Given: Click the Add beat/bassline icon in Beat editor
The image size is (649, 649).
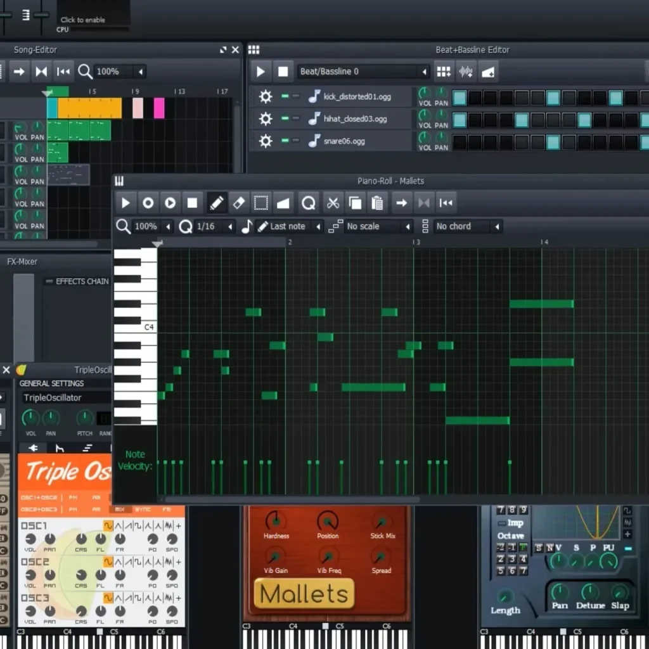Looking at the screenshot, I should click(x=444, y=71).
